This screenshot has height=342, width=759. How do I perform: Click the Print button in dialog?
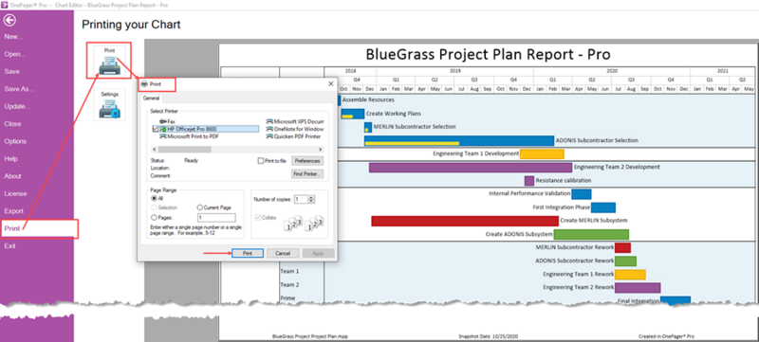point(248,253)
